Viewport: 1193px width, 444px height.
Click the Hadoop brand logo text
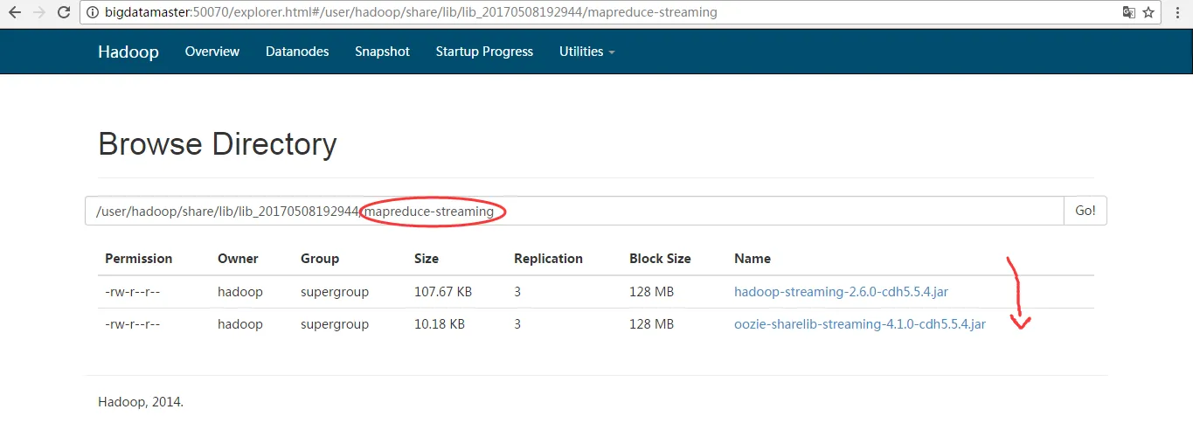(128, 52)
